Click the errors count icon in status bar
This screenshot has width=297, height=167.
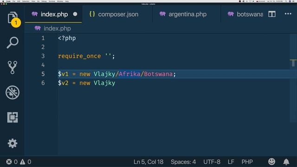pyautogui.click(x=9, y=162)
